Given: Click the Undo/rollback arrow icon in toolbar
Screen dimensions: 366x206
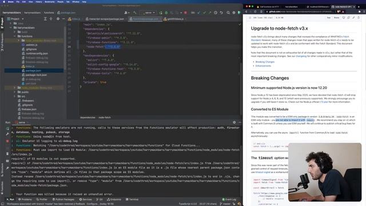Looking at the screenshot, I should point(221,13).
